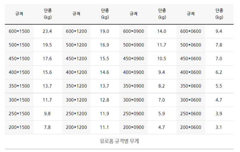Viewport: 240px width, 152px height.
Task: Click the 12.8 weight value
Action: (x=105, y=100)
